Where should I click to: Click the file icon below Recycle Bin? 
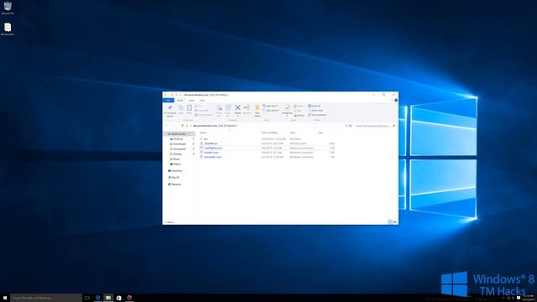pyautogui.click(x=8, y=29)
